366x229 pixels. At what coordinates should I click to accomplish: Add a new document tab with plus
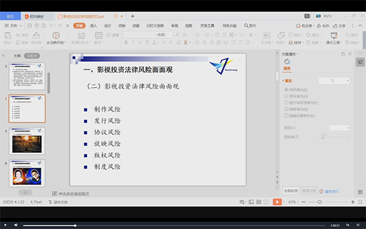(x=132, y=16)
